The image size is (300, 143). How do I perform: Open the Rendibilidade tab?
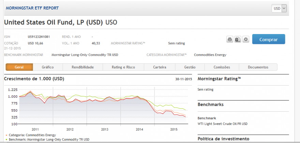pyautogui.click(x=82, y=67)
